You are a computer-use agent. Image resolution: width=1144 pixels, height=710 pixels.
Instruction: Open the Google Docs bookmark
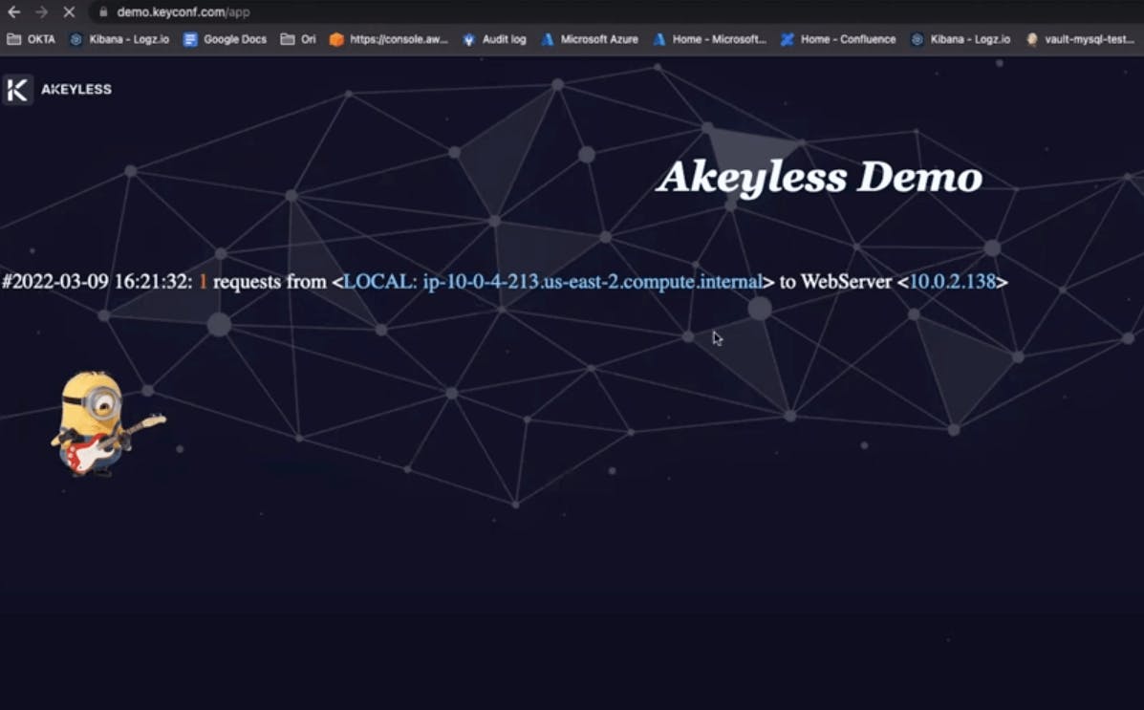(225, 40)
